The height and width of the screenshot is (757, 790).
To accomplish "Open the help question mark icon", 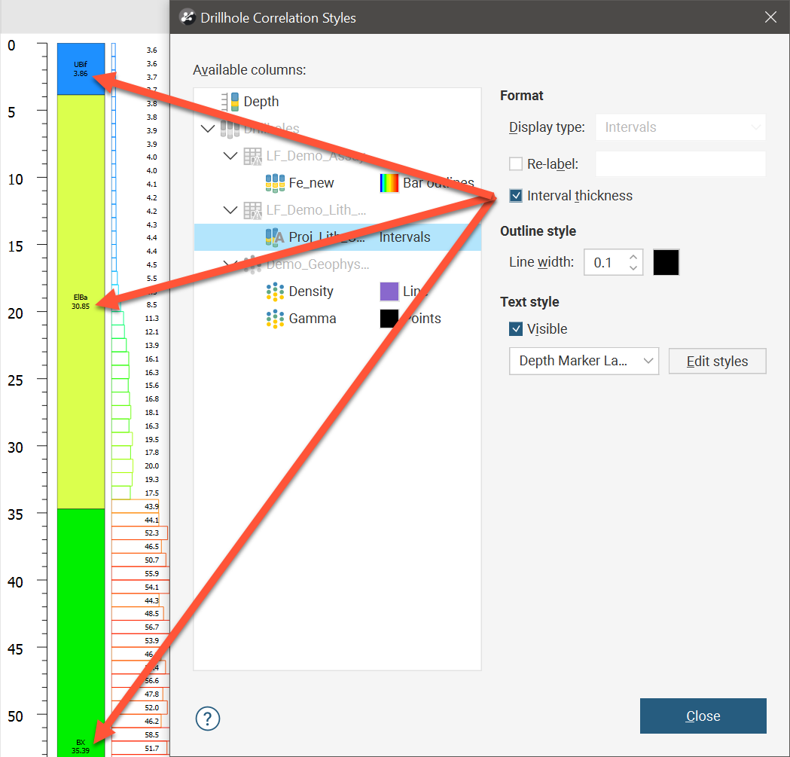I will click(x=207, y=719).
